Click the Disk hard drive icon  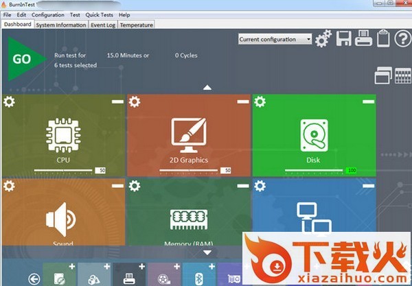click(x=314, y=135)
